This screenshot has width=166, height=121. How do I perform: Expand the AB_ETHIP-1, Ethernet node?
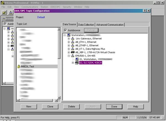point(69,45)
